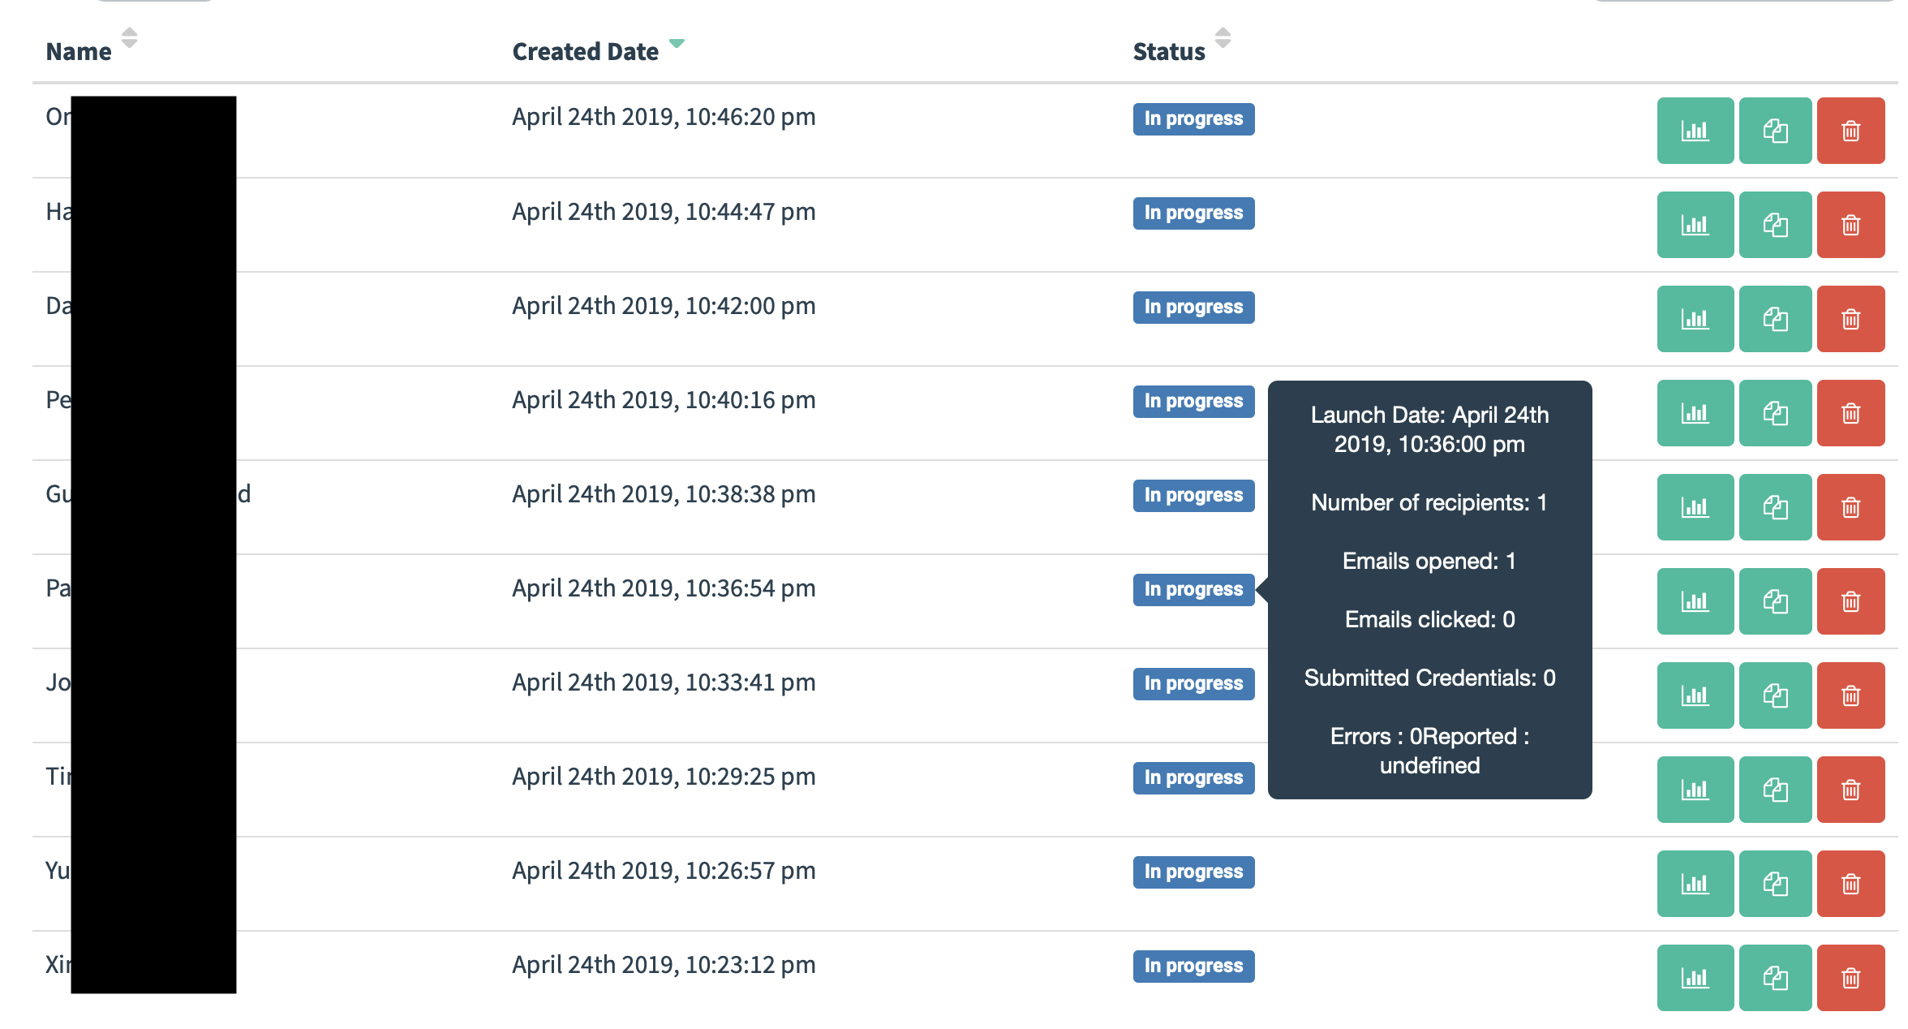Delete the campaign created at 10:26:57 pm

pyautogui.click(x=1850, y=884)
